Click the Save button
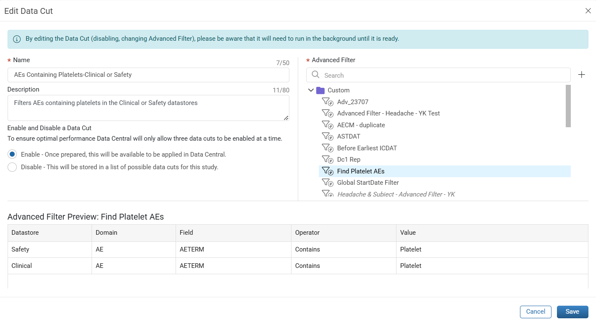This screenshot has width=596, height=325. tap(572, 312)
